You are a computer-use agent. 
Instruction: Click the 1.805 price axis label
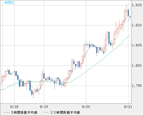[x=137, y=45]
